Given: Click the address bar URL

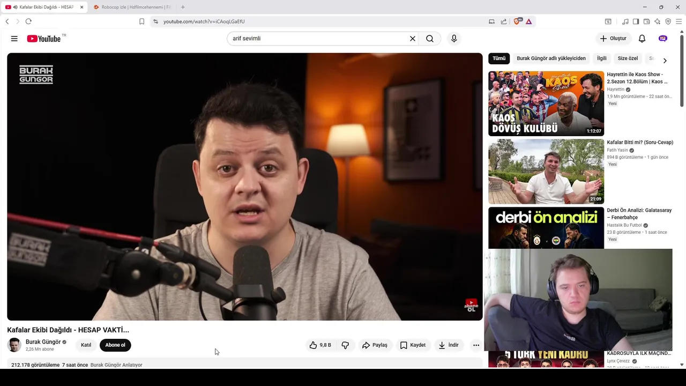Looking at the screenshot, I should point(204,21).
